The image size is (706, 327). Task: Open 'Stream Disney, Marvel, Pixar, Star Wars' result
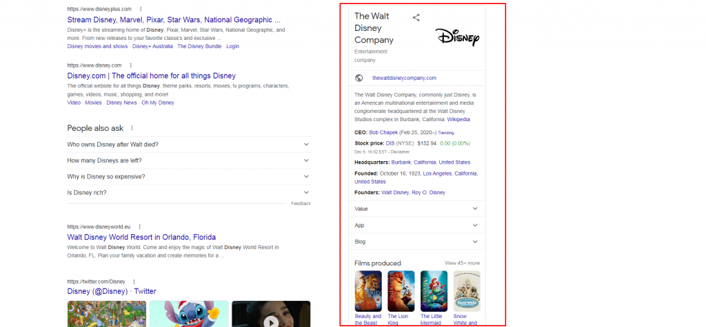(174, 20)
